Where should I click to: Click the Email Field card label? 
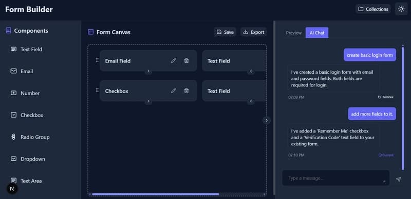pos(118,61)
